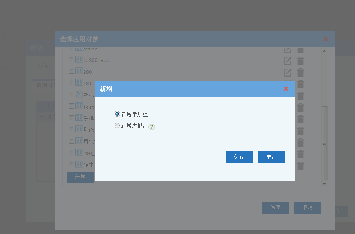Click the list scrollbar up arrow
This screenshot has height=234, width=355.
pos(325,51)
